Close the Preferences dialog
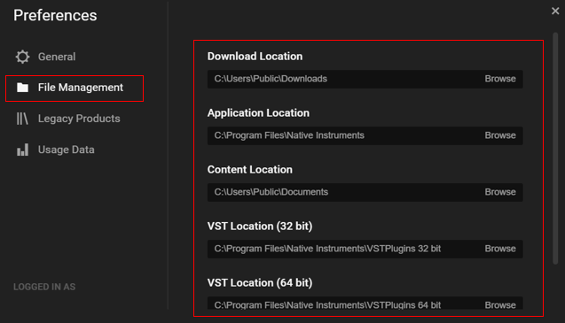Screen dimensions: 565x323 click(555, 12)
